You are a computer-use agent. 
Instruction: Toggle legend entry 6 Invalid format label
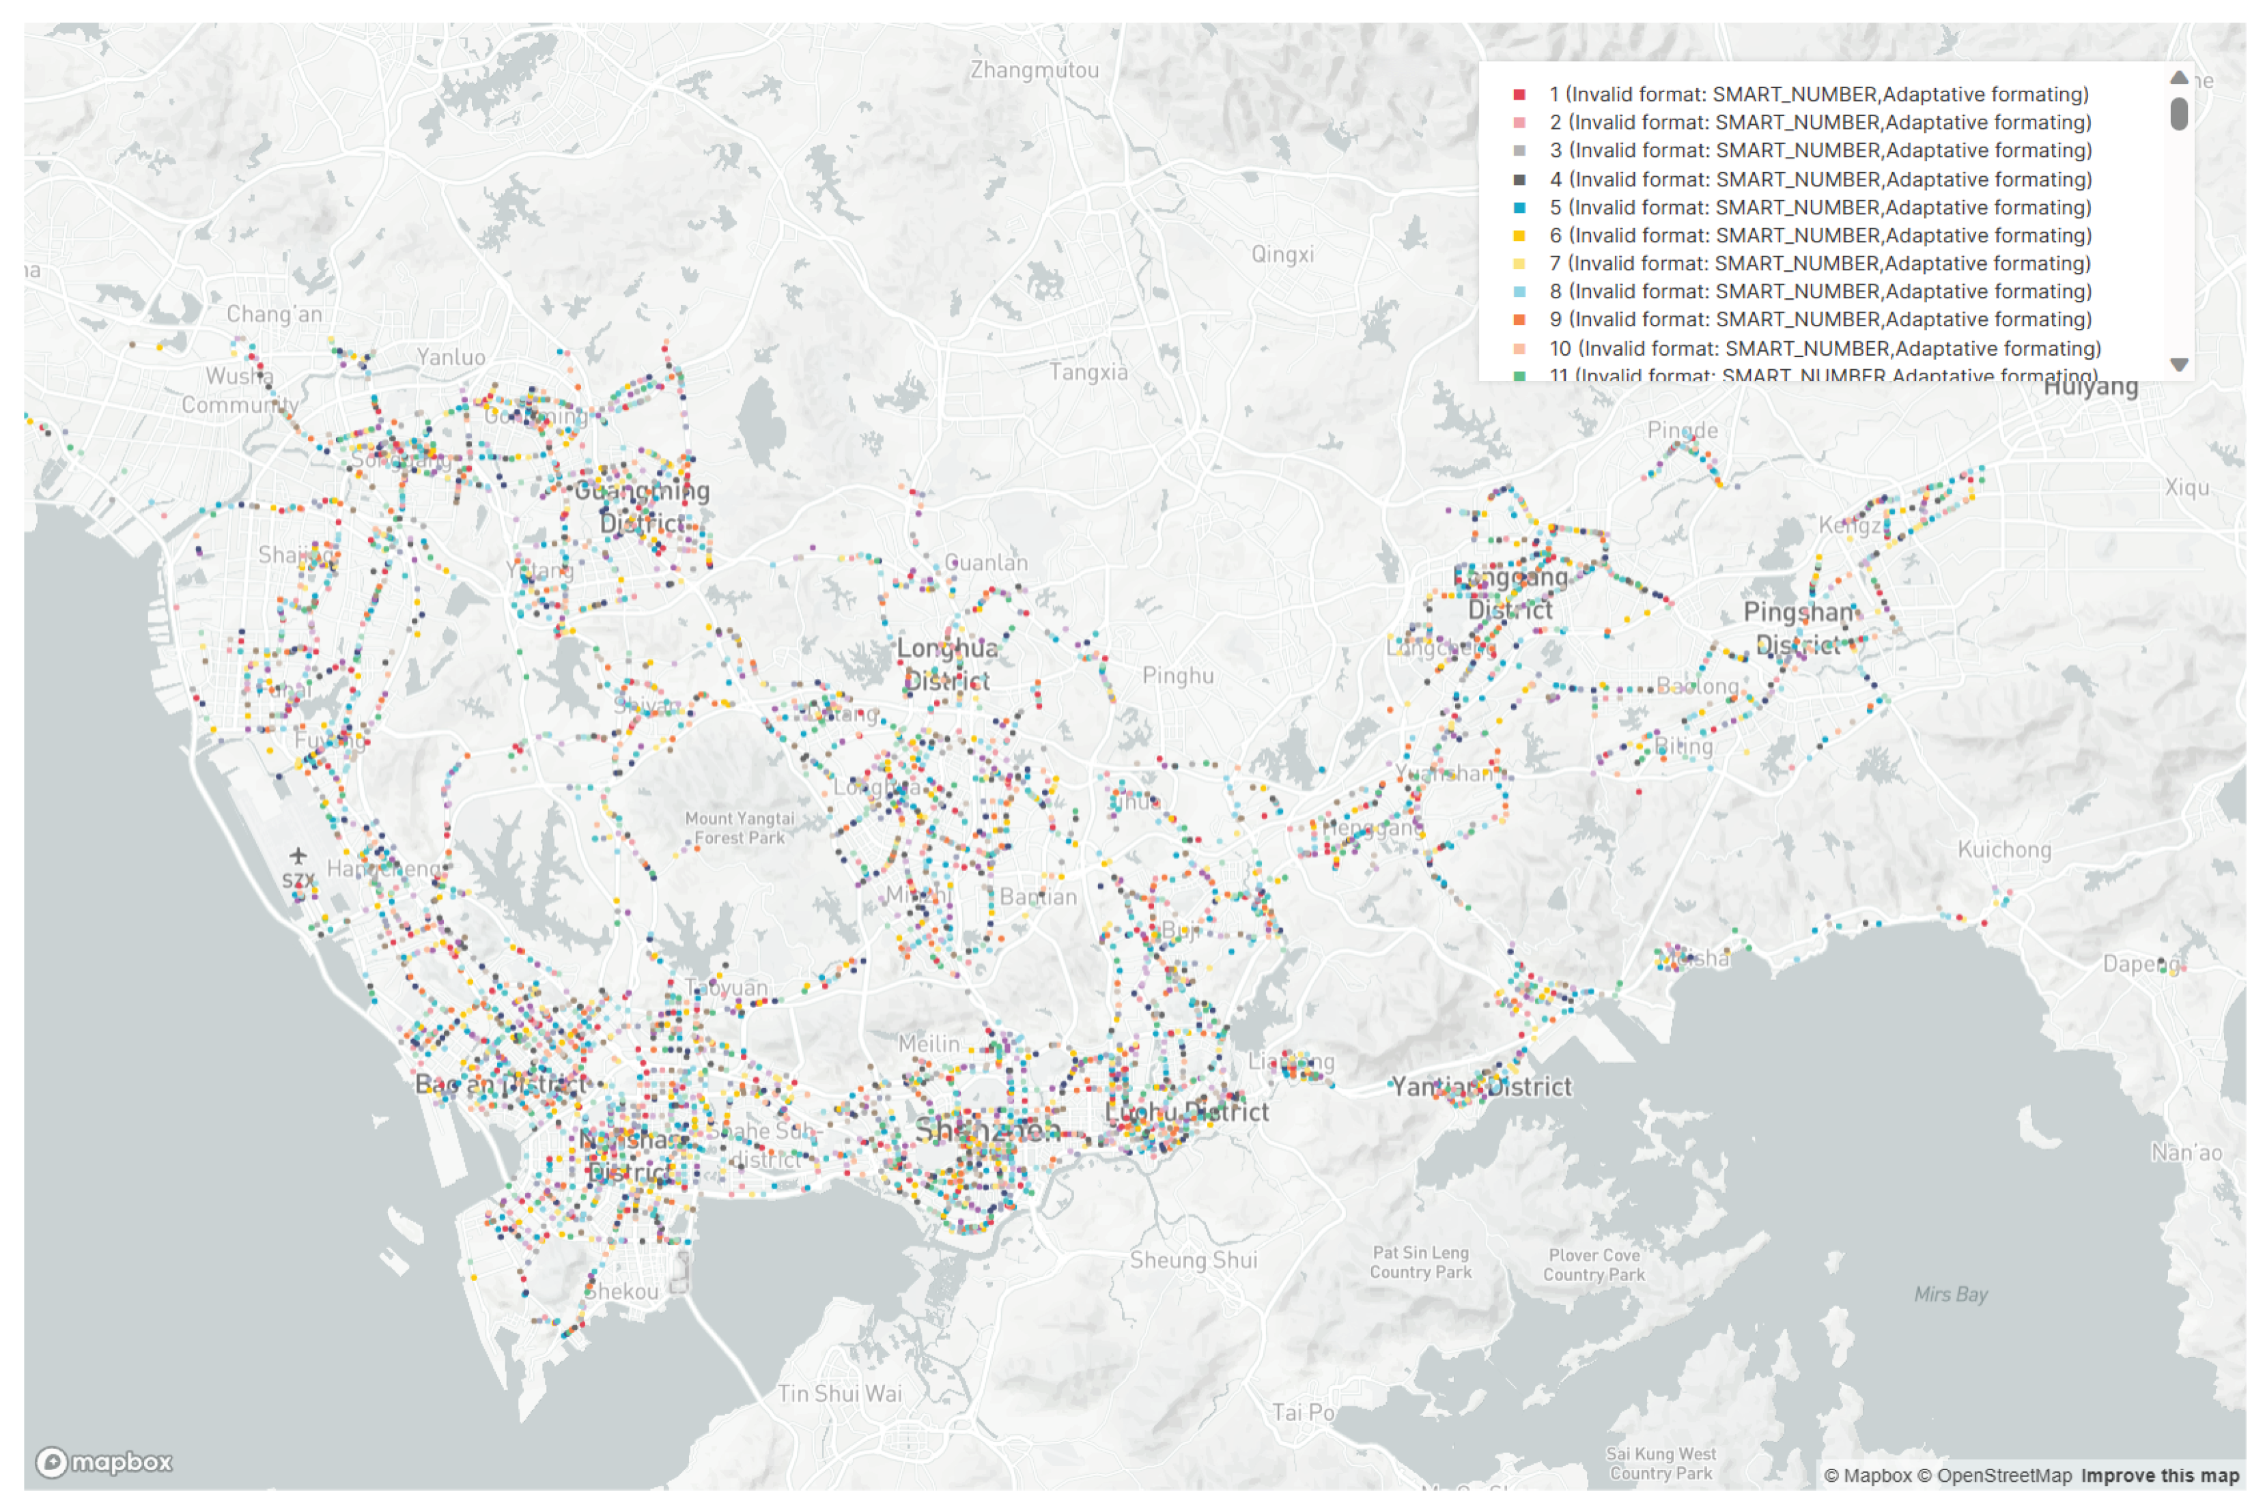(1820, 235)
